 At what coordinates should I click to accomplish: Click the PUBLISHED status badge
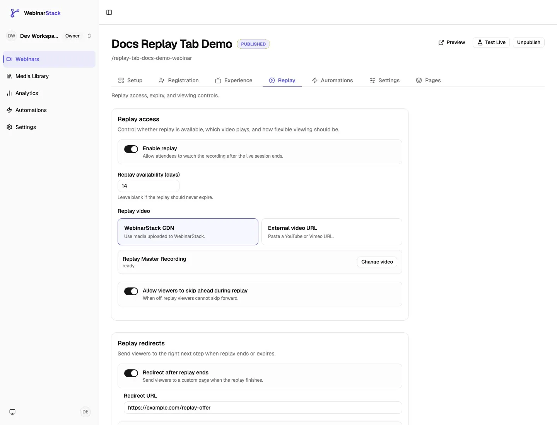click(253, 44)
